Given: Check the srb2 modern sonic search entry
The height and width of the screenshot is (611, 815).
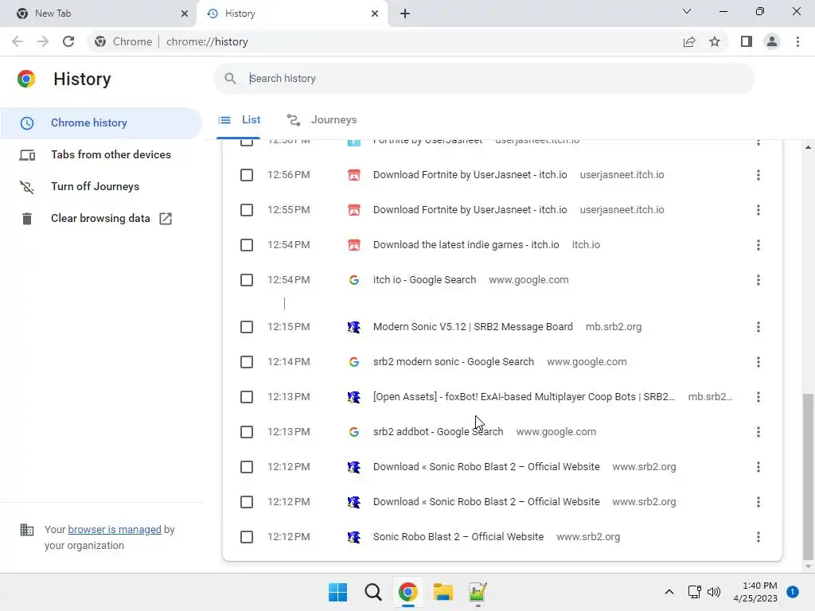Looking at the screenshot, I should 247,362.
